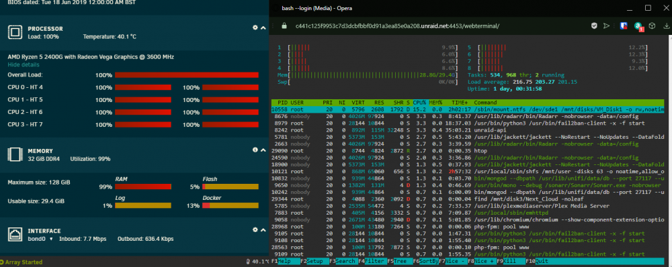Select the emhttpd process row
672x267 pixels.
[x=468, y=213]
